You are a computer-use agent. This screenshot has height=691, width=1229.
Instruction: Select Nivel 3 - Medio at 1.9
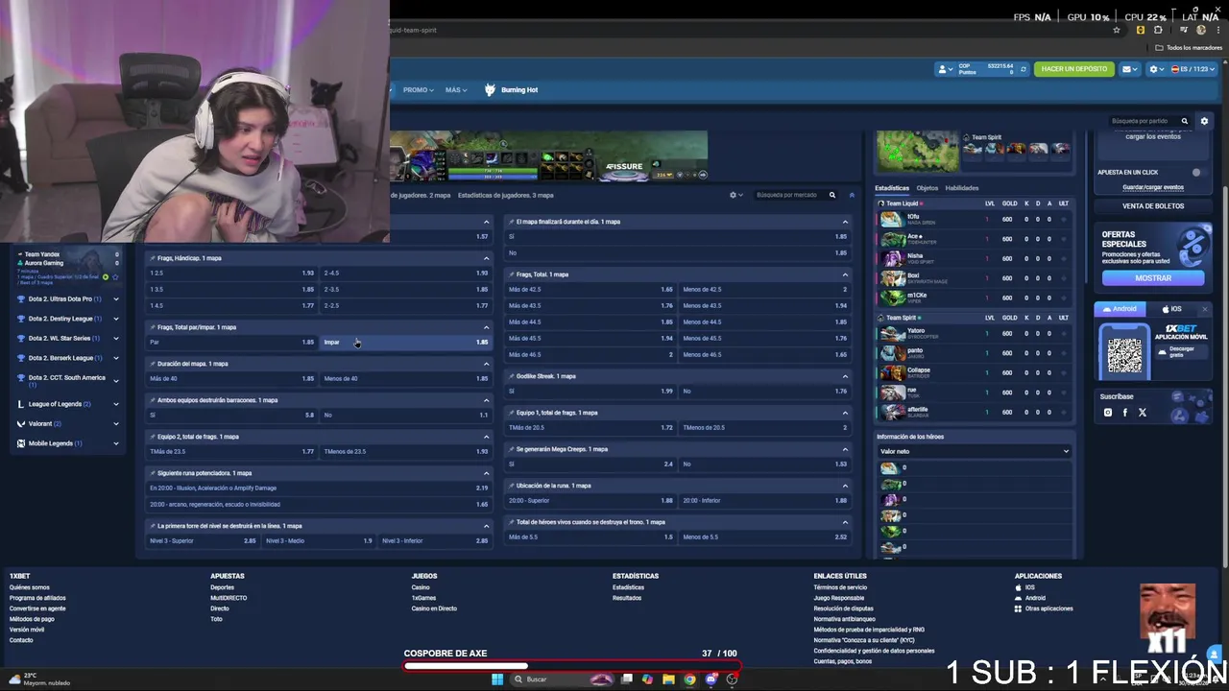pyautogui.click(x=319, y=540)
